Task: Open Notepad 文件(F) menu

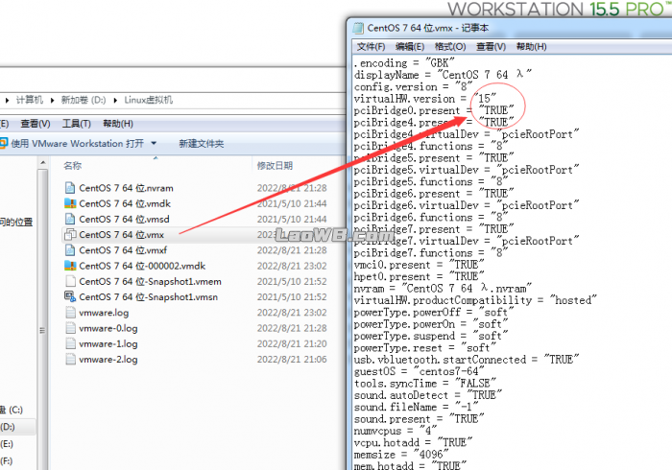Action: pos(371,47)
